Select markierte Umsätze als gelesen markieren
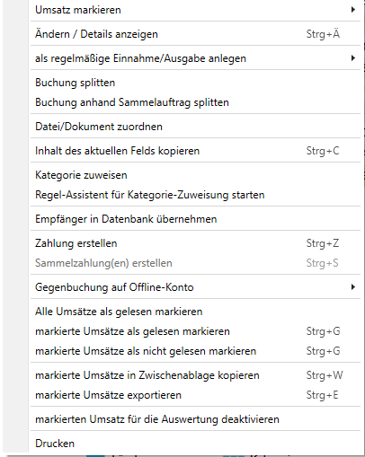Image resolution: width=365 pixels, height=457 pixels. click(195, 331)
